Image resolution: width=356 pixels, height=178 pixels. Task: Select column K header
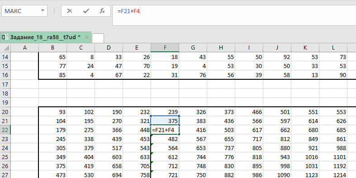pyautogui.click(x=305, y=48)
